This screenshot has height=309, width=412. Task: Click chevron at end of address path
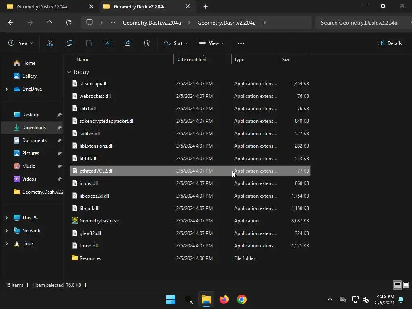264,23
